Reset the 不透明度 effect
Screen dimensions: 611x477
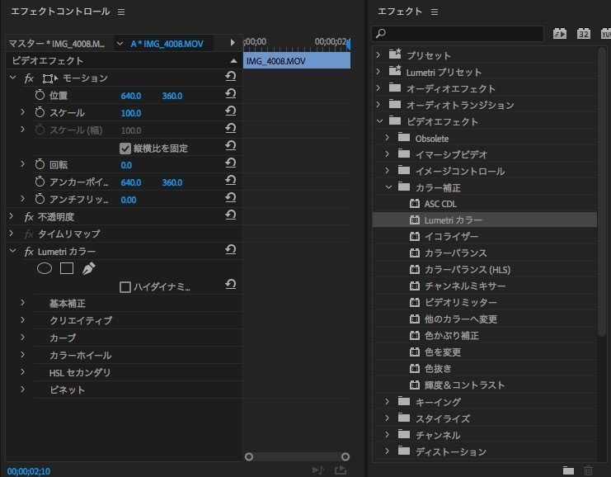[x=231, y=215]
